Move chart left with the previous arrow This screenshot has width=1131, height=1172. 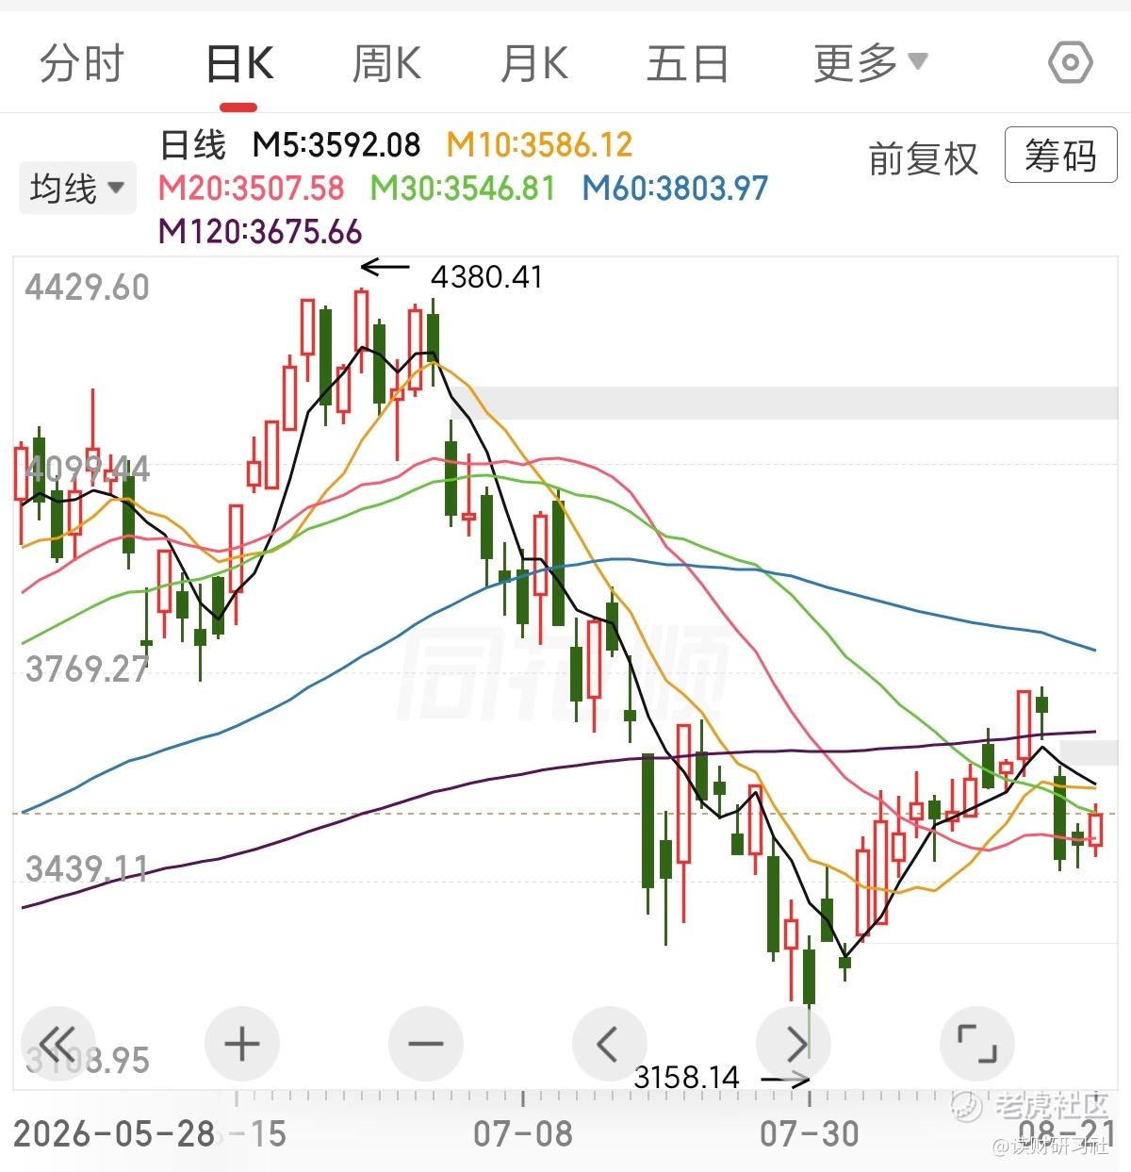[609, 1044]
